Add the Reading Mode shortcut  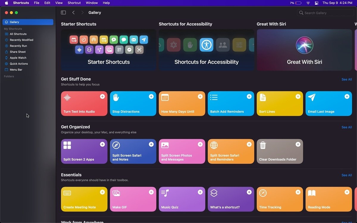point(347,192)
